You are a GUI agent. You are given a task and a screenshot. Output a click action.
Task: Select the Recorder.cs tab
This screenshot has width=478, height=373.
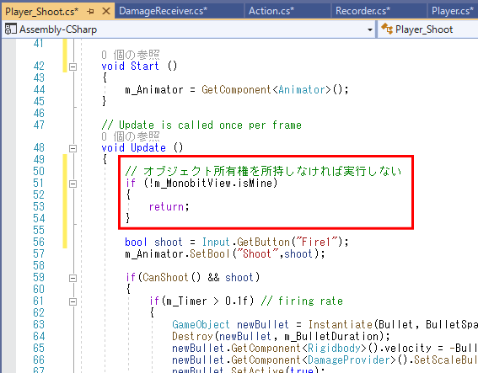click(363, 11)
